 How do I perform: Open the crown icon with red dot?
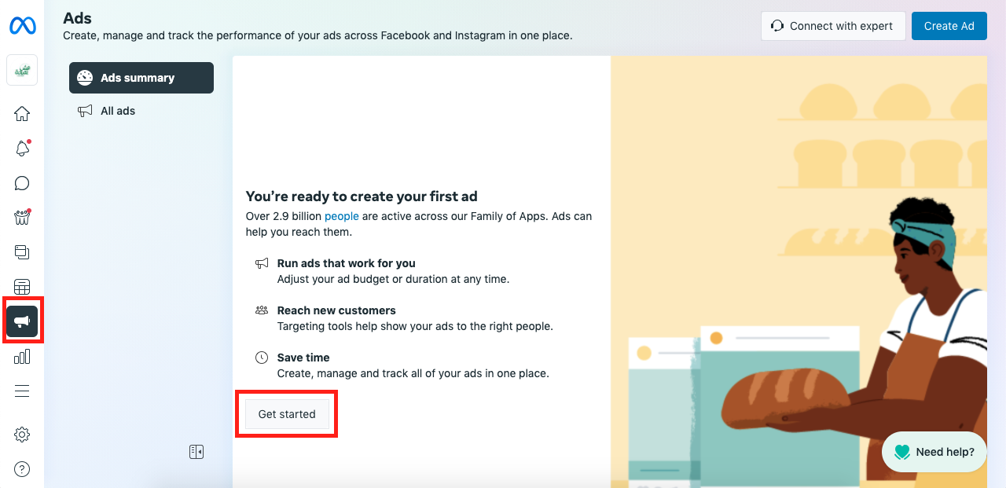tap(22, 218)
